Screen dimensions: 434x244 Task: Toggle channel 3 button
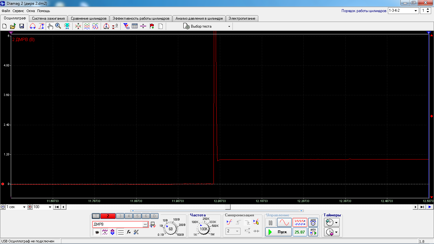pos(120,216)
